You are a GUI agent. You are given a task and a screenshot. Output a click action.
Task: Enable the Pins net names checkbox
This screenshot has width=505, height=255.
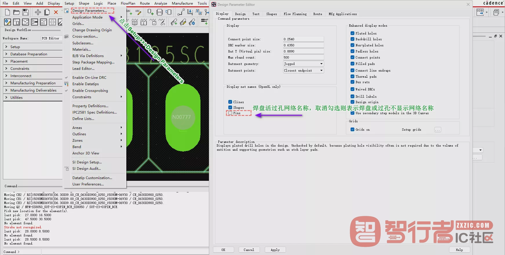(x=230, y=113)
